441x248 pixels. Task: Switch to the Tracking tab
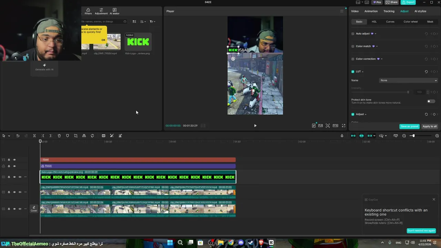coord(389,11)
